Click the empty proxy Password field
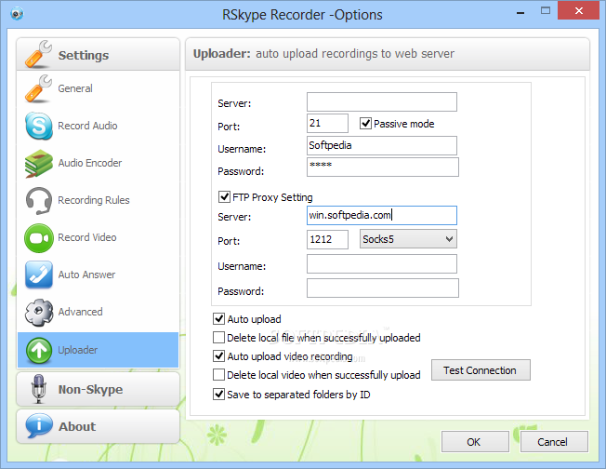The height and width of the screenshot is (469, 606). click(x=383, y=288)
